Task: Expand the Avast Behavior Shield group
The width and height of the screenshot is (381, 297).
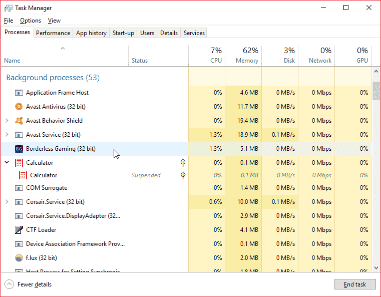Action: (7, 121)
